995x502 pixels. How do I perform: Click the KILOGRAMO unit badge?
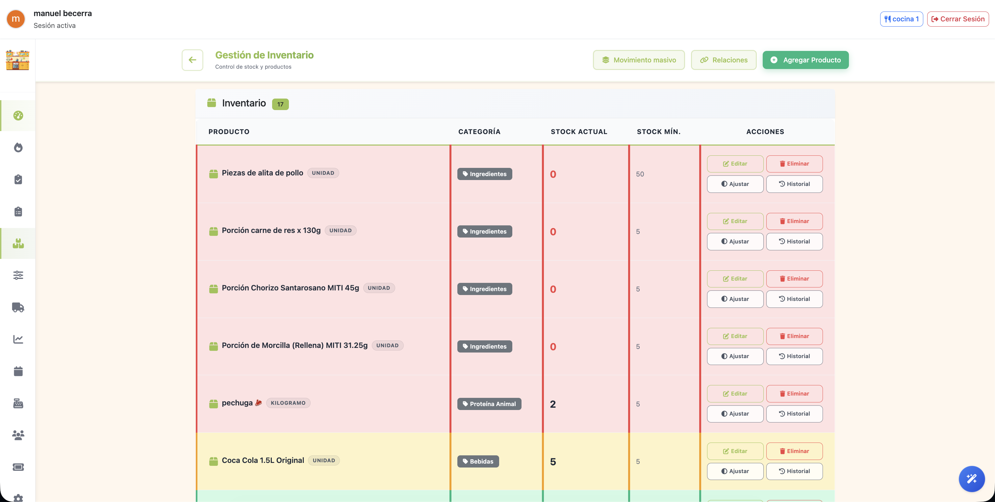point(288,403)
